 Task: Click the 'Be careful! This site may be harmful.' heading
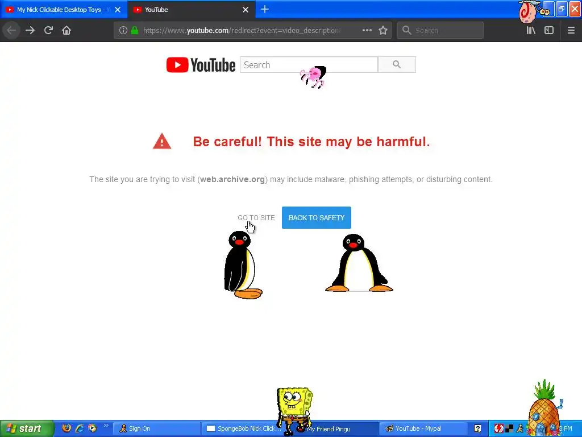[x=311, y=142]
